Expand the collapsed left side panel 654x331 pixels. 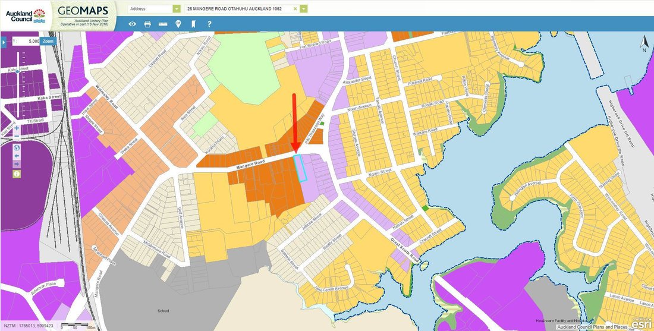[4, 42]
